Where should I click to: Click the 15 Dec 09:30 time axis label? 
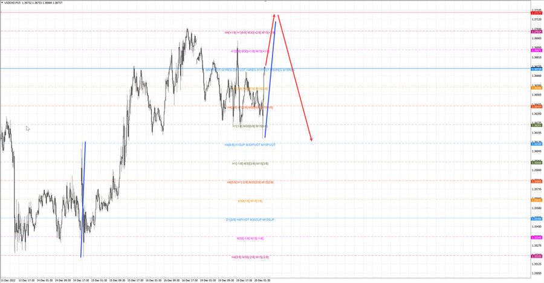[117, 280]
